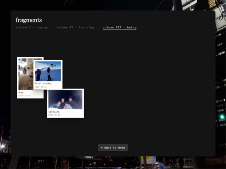Click the dog polaroid date 01-02
This screenshot has width=226, height=169.
click(25, 96)
